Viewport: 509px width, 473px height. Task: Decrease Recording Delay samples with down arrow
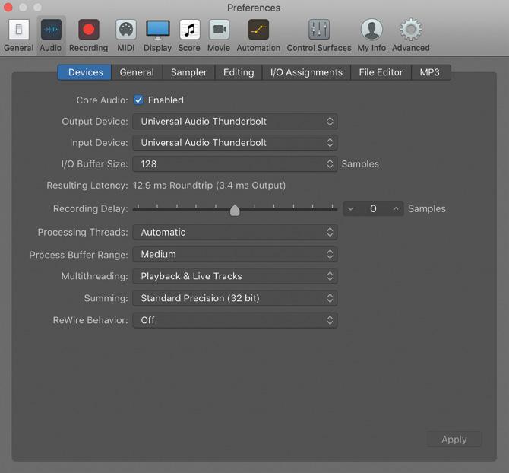tap(350, 208)
